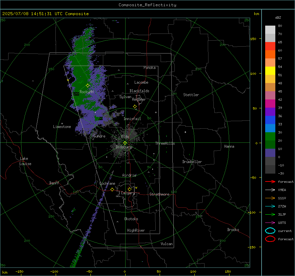Select the Didsbury label
295x276 pixels.
[124, 147]
